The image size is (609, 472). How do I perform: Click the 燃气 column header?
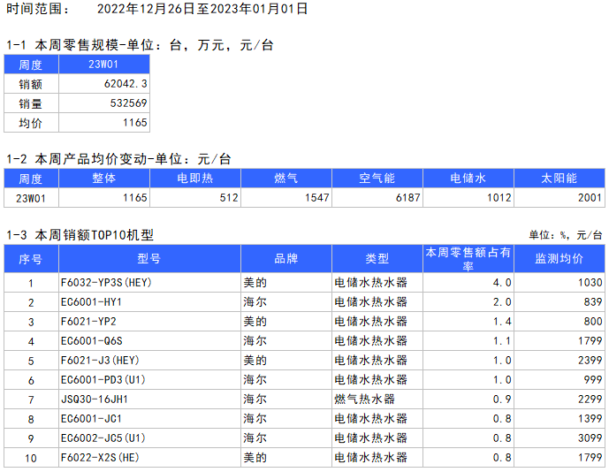click(285, 178)
